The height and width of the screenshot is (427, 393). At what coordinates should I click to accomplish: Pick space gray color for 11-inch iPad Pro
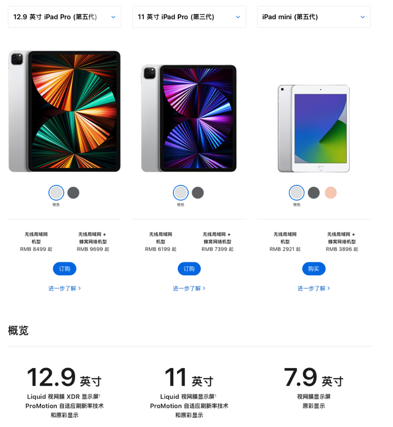pos(197,193)
